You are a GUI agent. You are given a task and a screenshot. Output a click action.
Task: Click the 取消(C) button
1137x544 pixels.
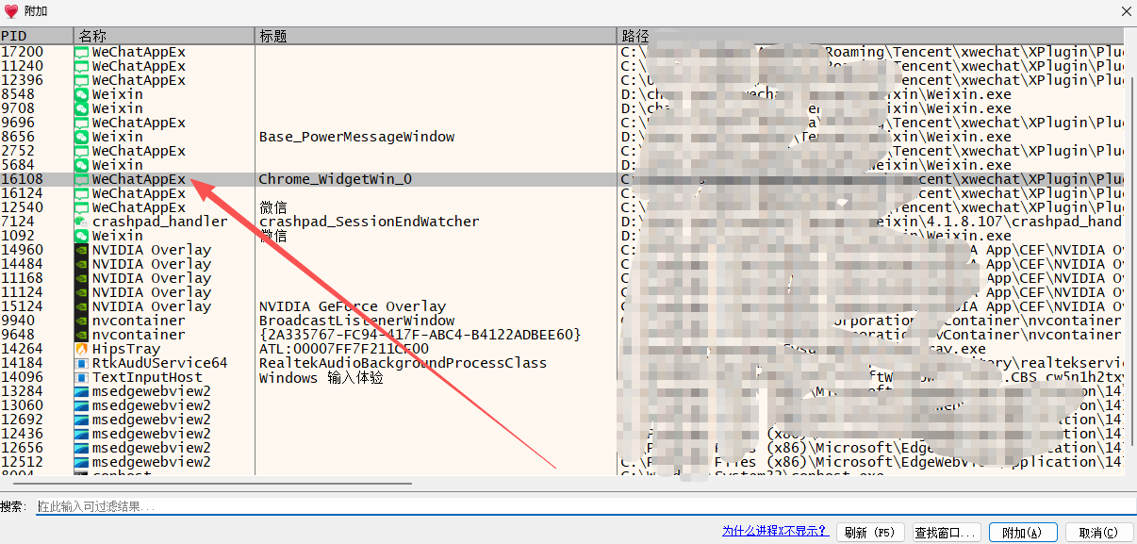[x=1099, y=533]
